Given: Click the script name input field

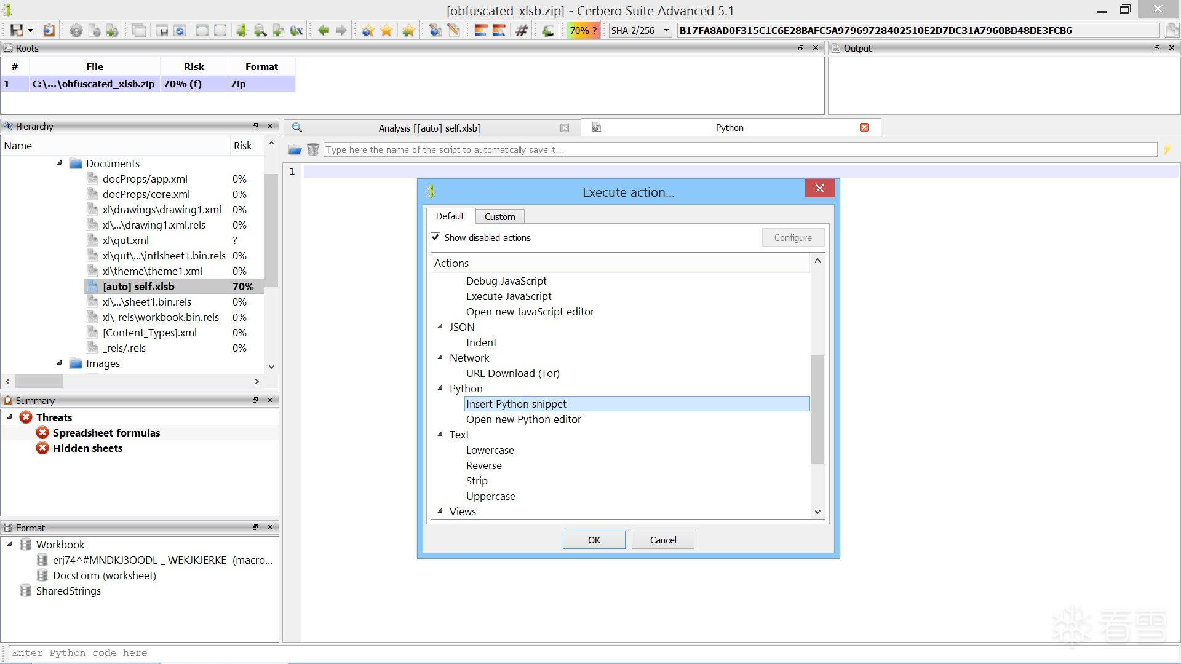Looking at the screenshot, I should click(738, 149).
